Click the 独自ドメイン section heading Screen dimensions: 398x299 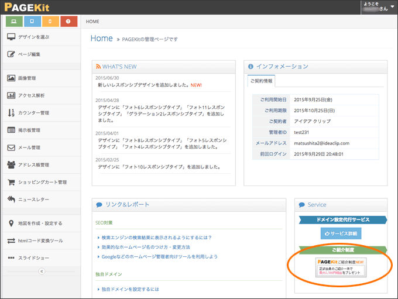coord(109,274)
